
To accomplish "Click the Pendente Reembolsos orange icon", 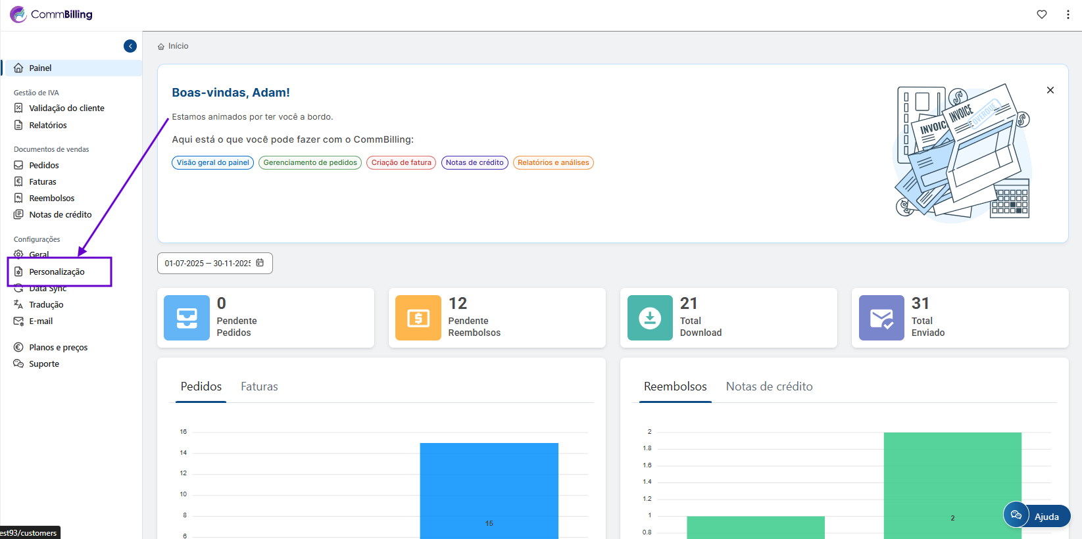I will coord(418,317).
